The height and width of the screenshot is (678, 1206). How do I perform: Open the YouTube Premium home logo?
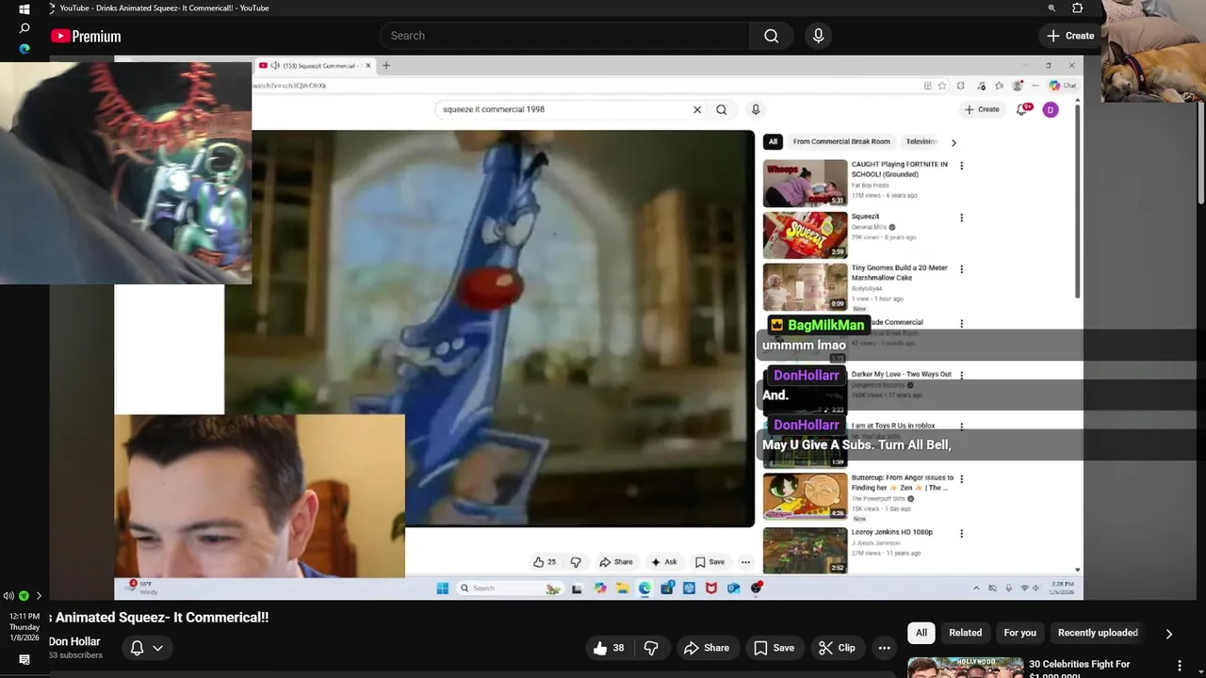pyautogui.click(x=86, y=36)
